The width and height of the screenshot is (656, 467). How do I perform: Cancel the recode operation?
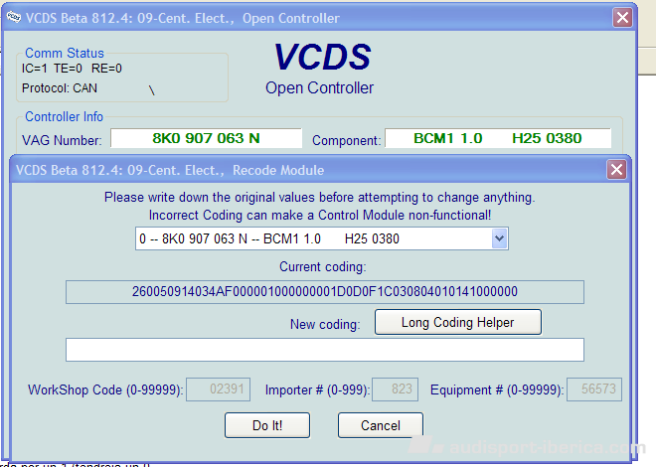[381, 425]
